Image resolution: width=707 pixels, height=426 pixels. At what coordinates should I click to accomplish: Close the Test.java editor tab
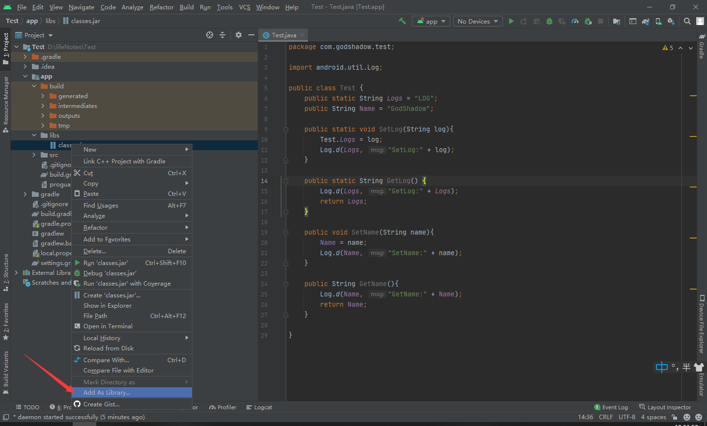(302, 35)
